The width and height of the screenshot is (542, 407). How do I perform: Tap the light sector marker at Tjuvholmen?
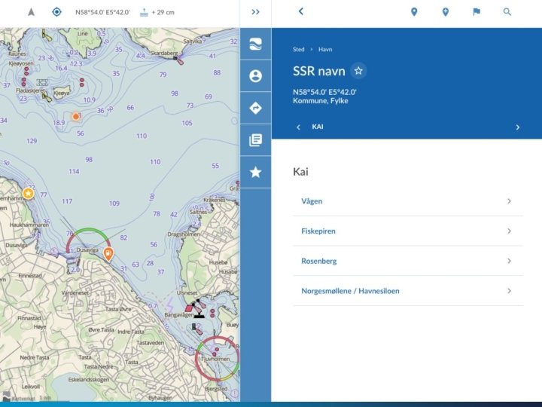(x=217, y=359)
